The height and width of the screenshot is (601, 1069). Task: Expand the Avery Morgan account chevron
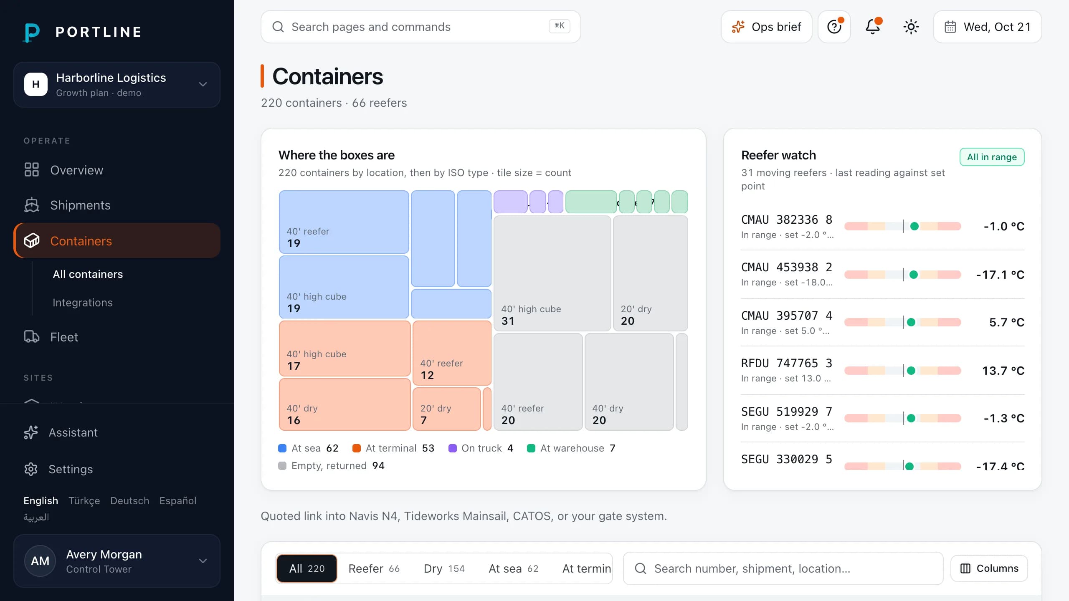(203, 561)
